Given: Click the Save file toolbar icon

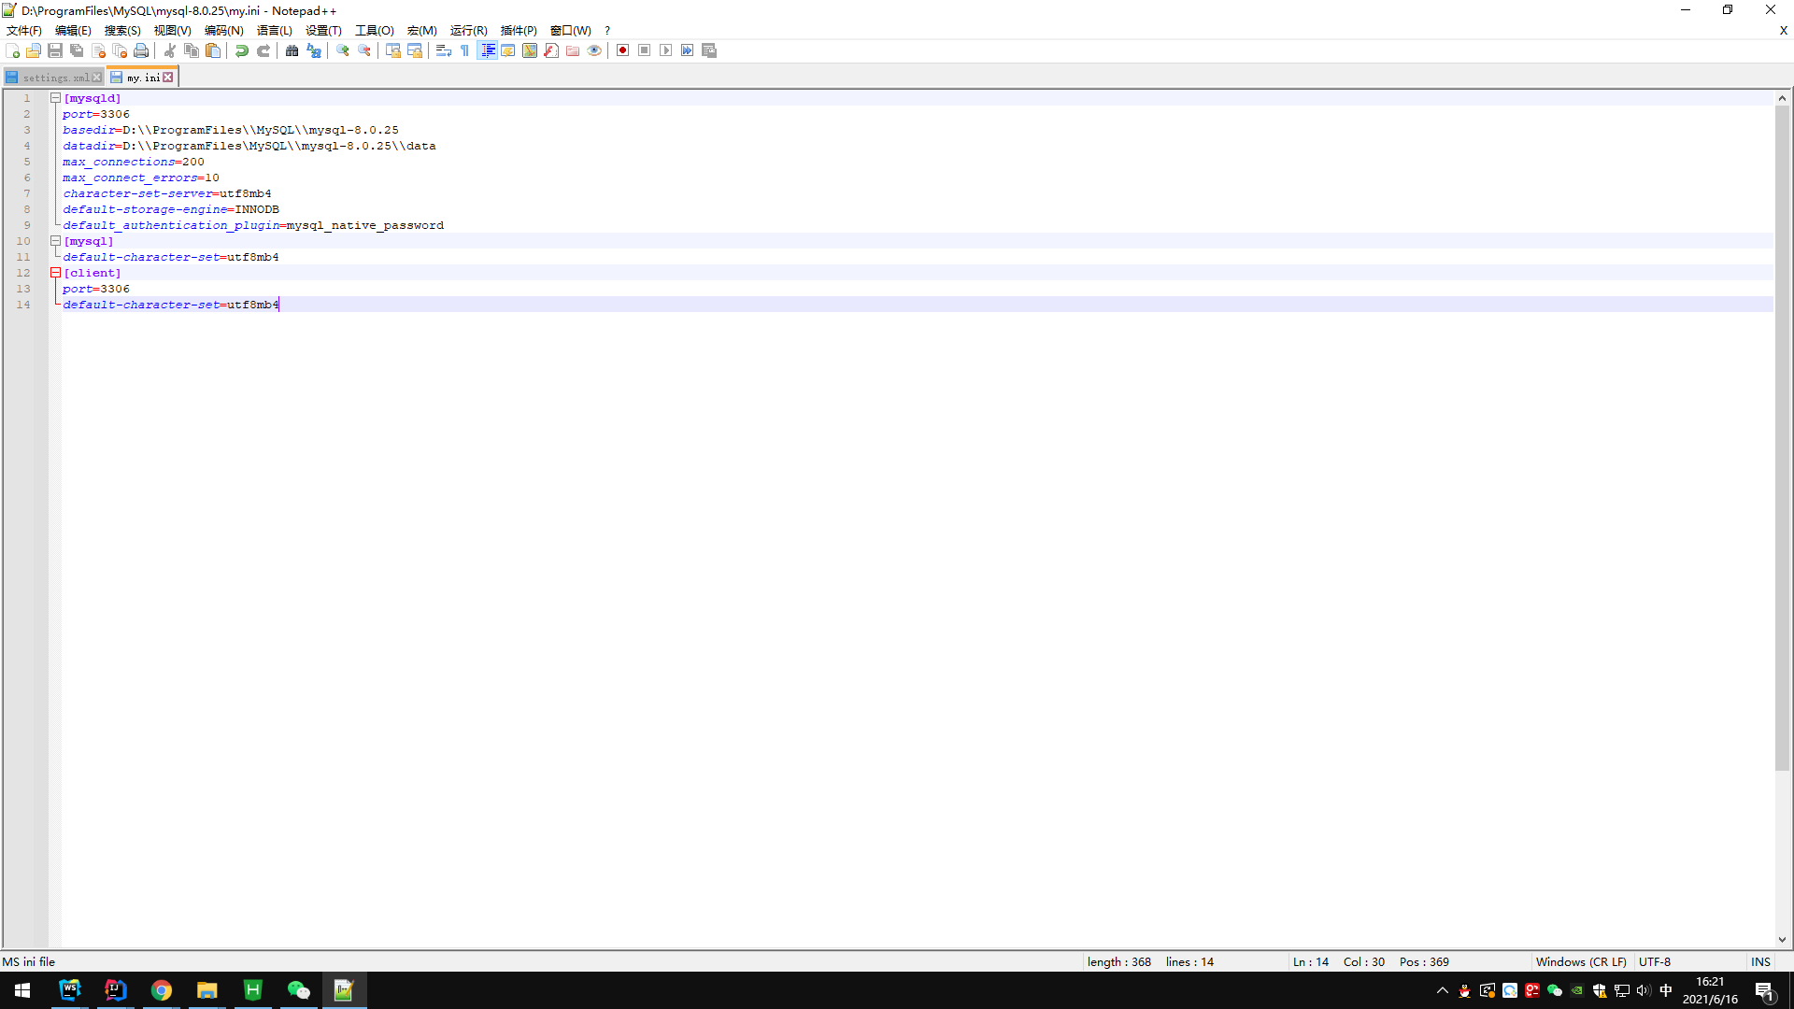Looking at the screenshot, I should coord(55,50).
